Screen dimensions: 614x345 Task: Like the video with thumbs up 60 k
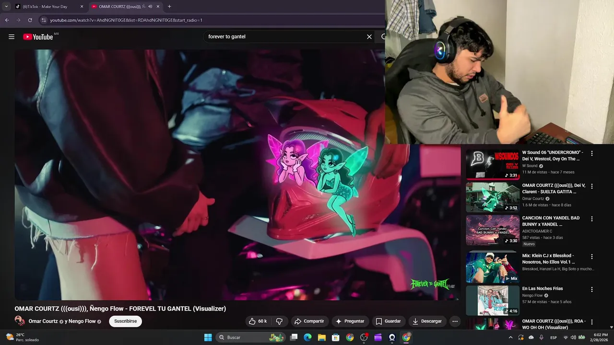257,321
